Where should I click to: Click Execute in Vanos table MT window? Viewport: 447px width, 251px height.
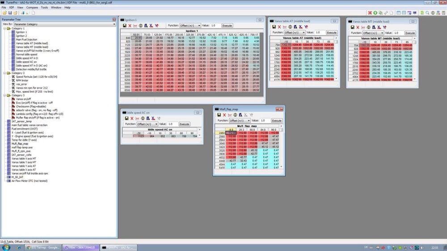[x=410, y=33]
